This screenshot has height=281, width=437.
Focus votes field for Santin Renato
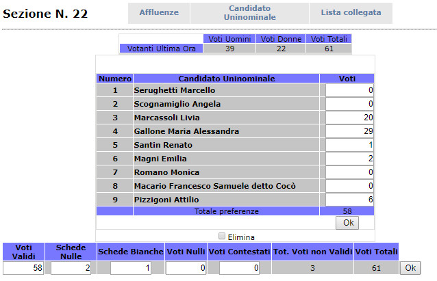[x=349, y=145]
